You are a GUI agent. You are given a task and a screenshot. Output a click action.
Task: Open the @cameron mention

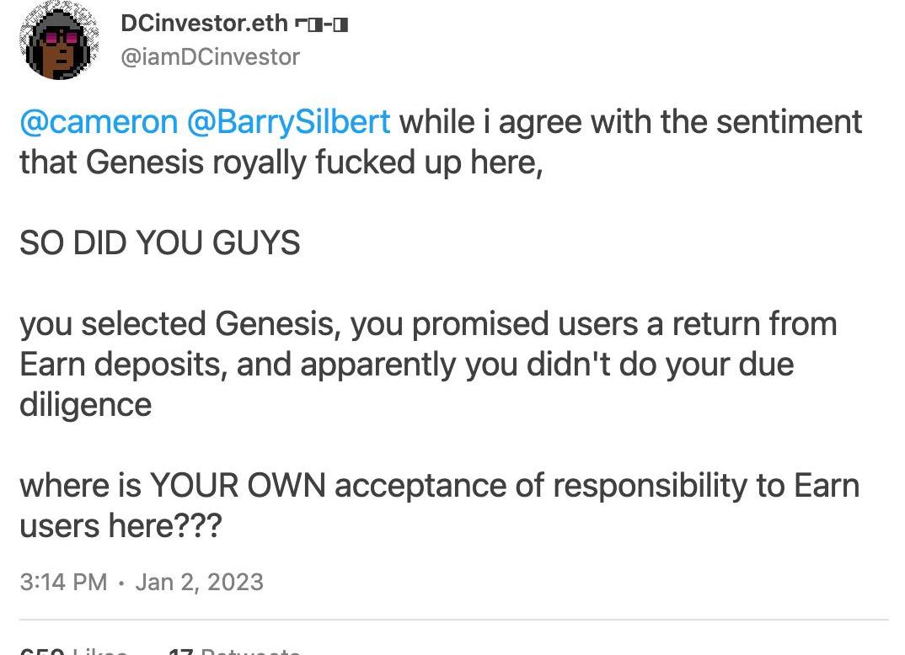pos(98,122)
